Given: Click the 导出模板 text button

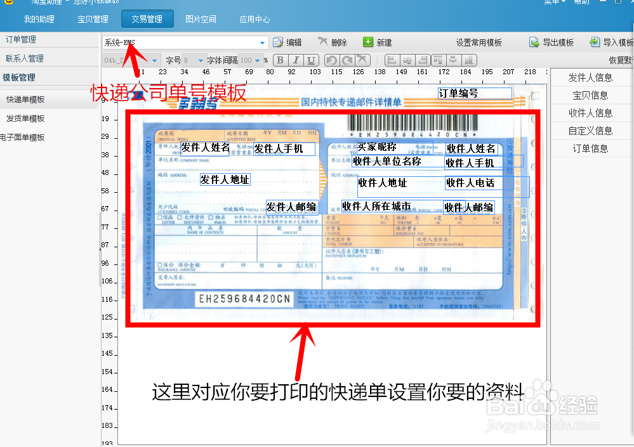Looking at the screenshot, I should tap(558, 42).
